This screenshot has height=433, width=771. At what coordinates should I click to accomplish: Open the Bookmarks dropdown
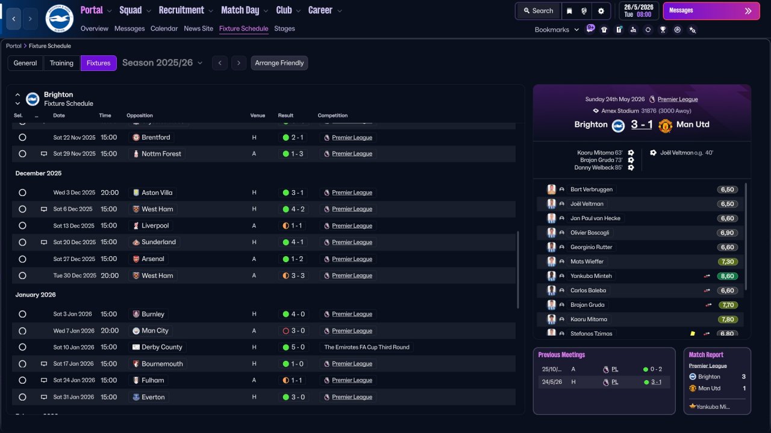pyautogui.click(x=557, y=29)
